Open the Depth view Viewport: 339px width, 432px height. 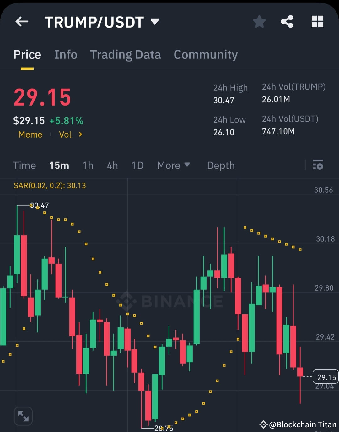pyautogui.click(x=221, y=165)
